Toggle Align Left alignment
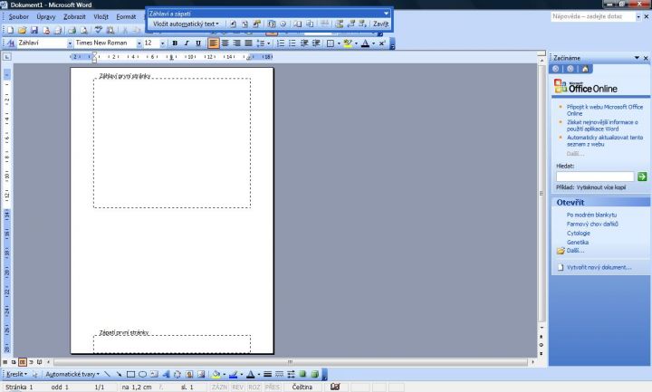The height and width of the screenshot is (392, 652). (214, 43)
